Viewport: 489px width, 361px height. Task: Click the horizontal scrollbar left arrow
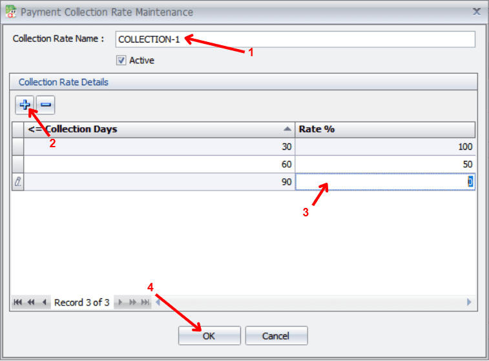click(x=156, y=302)
